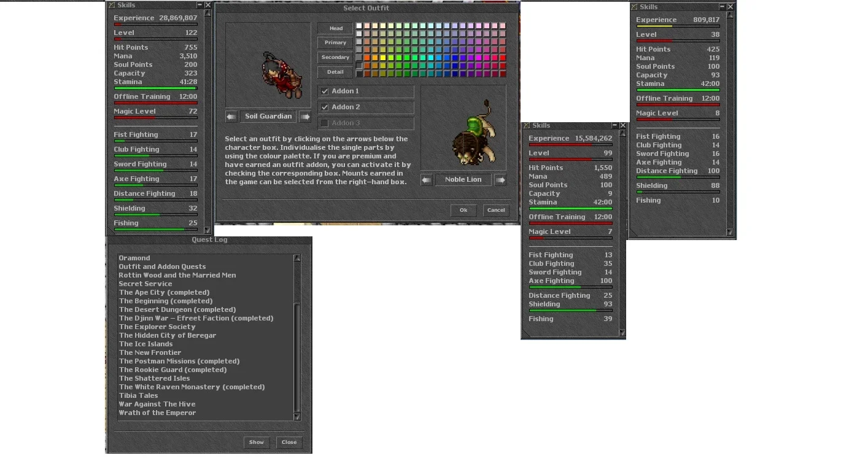
Task: Click Shielding 93 skill row
Action: pos(570,305)
